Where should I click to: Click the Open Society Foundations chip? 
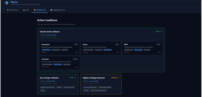point(98,91)
